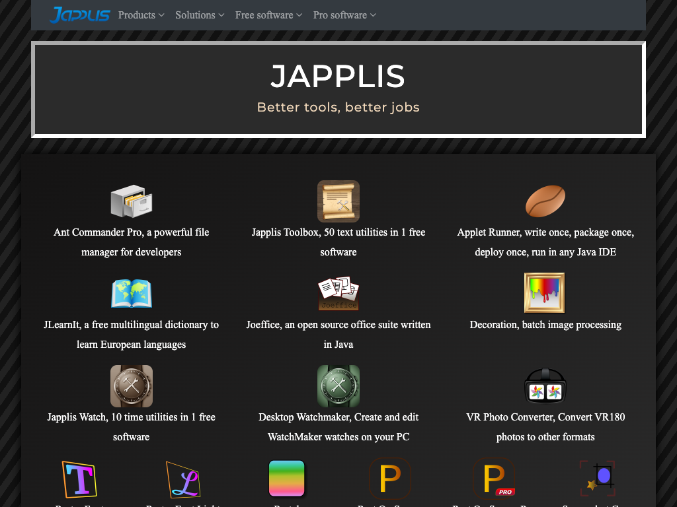Screen dimensions: 677x507
Task: Open the Free software dropdown
Action: 268,15
